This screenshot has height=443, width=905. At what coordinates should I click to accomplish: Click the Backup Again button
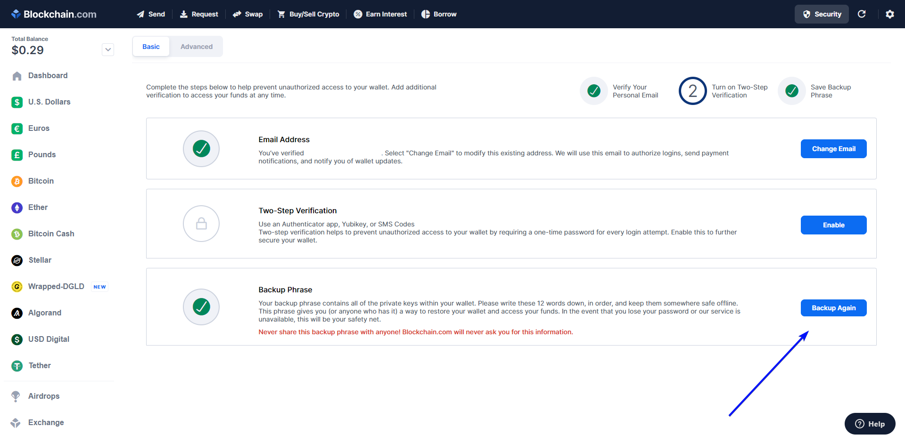(833, 308)
